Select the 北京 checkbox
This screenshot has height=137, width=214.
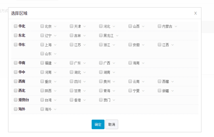coord(42,26)
